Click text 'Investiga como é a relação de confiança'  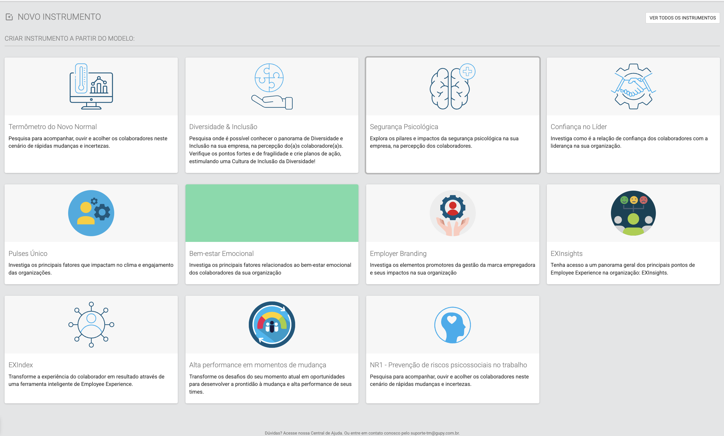629,142
